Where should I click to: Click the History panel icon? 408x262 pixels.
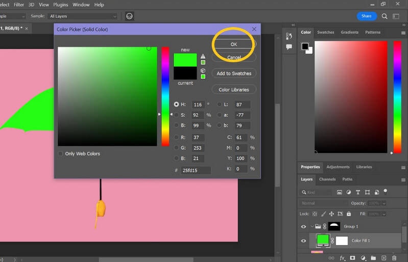point(289,36)
